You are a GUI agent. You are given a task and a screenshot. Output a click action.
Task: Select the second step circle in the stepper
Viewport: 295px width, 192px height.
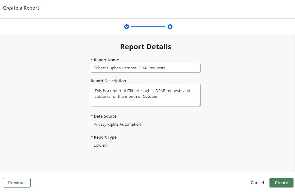170,27
